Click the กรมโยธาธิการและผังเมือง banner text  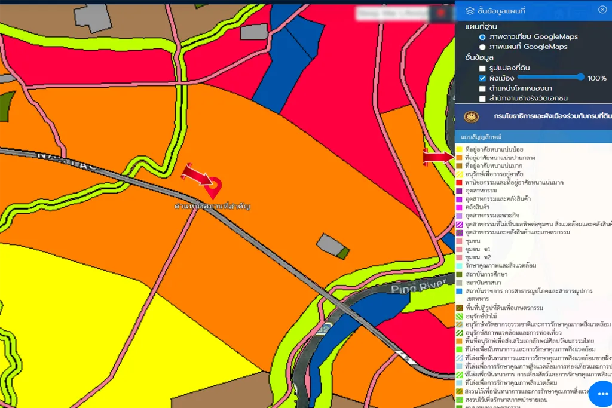[x=550, y=116]
